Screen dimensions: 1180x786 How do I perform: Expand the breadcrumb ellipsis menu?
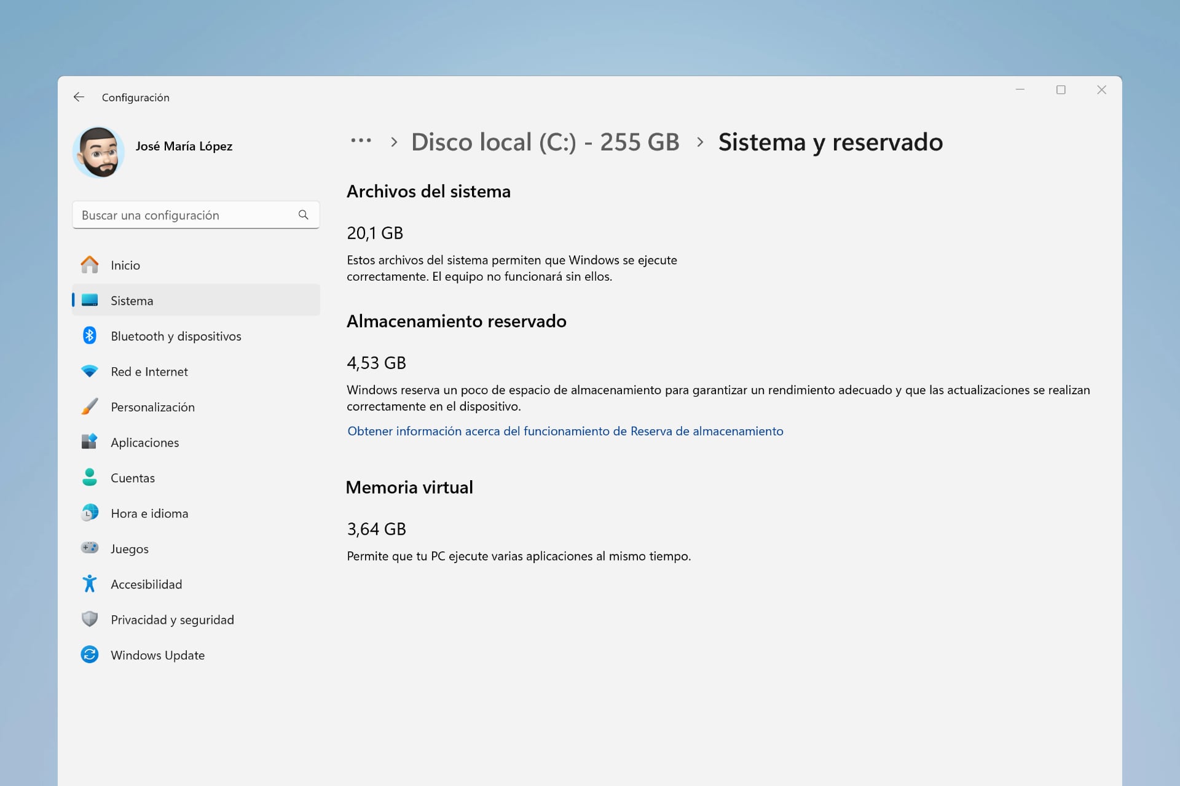point(361,141)
